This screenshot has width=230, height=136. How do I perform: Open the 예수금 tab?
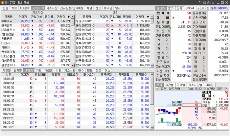108,8
